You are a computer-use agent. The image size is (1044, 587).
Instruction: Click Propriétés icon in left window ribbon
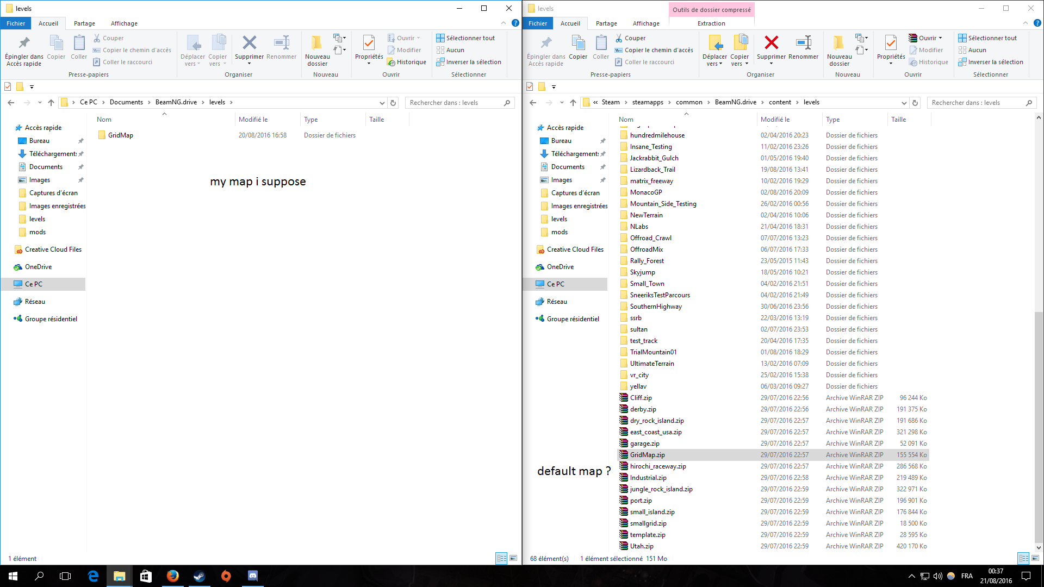coord(369,42)
